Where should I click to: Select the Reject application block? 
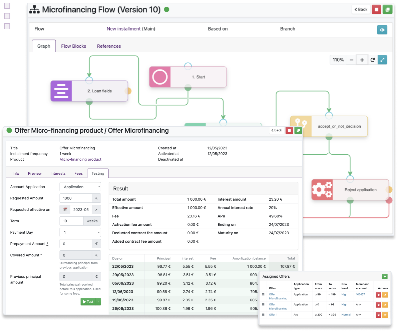tap(360, 190)
